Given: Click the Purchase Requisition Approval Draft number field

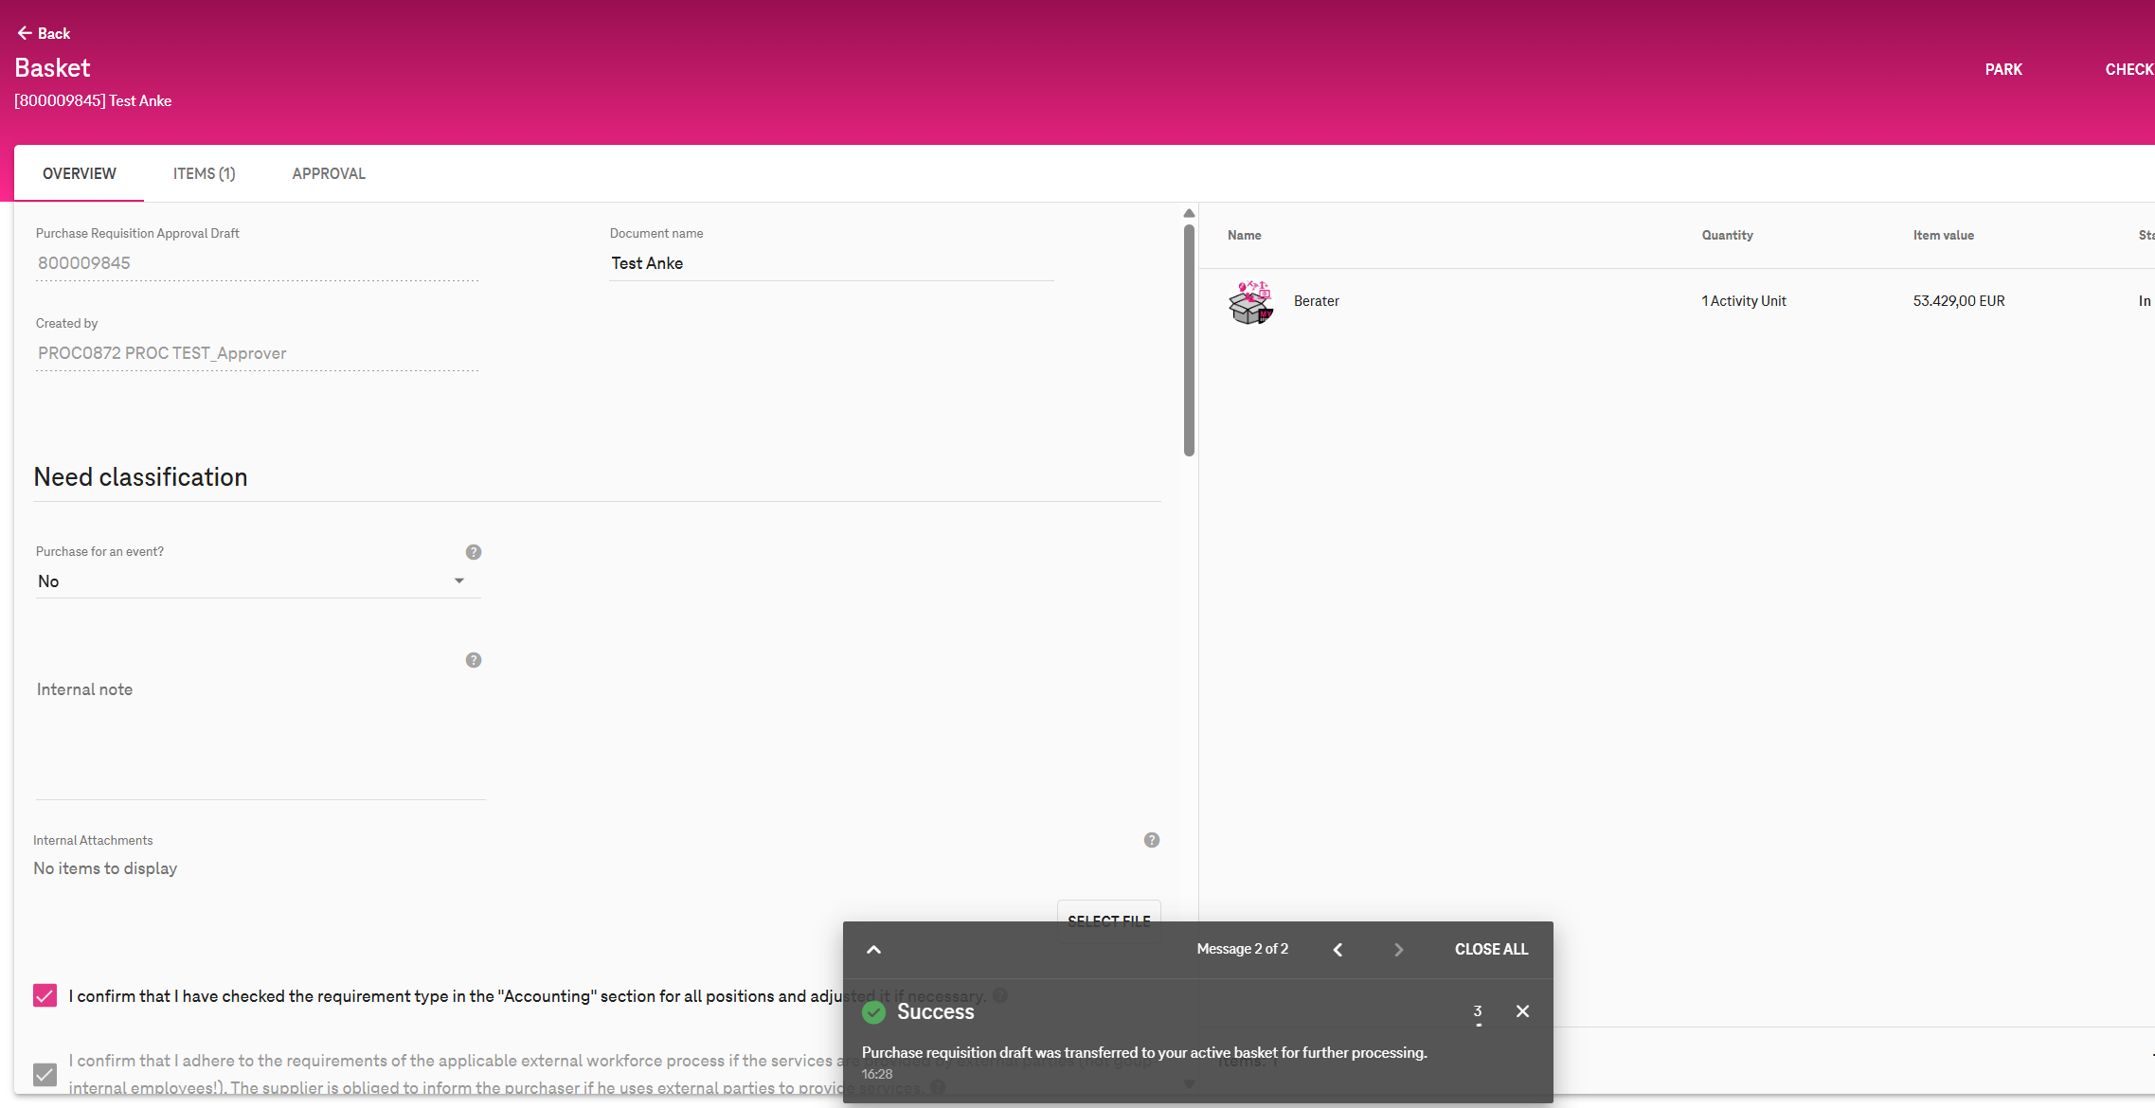Looking at the screenshot, I should click(257, 263).
